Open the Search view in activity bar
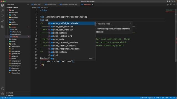177x99 pixels. click(2, 10)
